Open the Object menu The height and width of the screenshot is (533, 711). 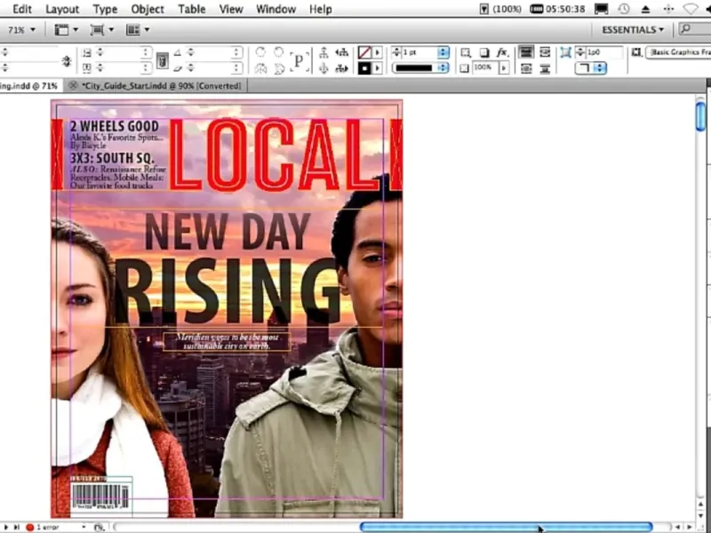(x=148, y=9)
